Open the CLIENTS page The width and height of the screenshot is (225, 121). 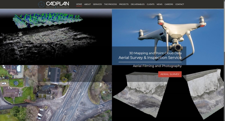[150, 4]
